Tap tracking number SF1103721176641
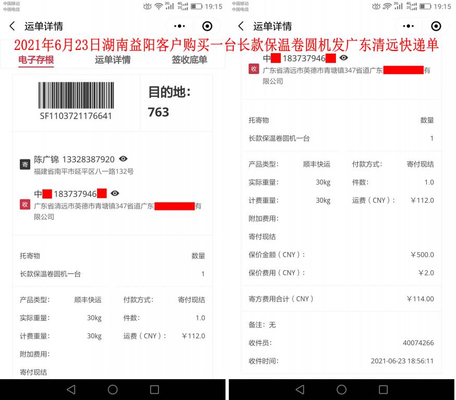The image size is (456, 400). click(75, 116)
